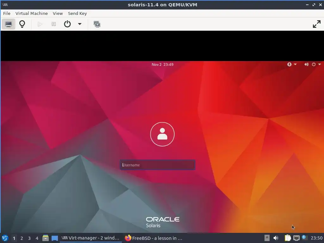
Task: Open shutdown options dropdown arrow
Action: point(79,24)
